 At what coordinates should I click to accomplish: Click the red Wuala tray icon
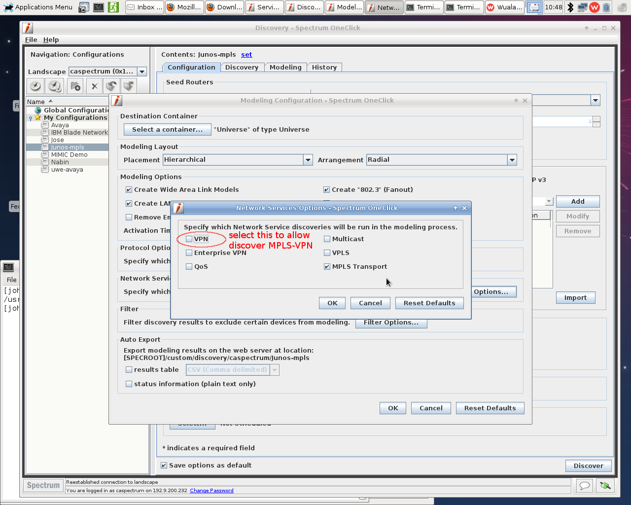tap(595, 7)
